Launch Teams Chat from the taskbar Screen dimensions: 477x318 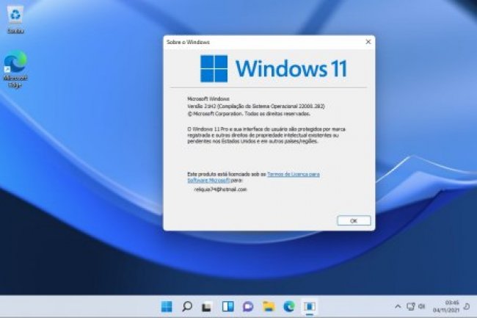coord(248,306)
